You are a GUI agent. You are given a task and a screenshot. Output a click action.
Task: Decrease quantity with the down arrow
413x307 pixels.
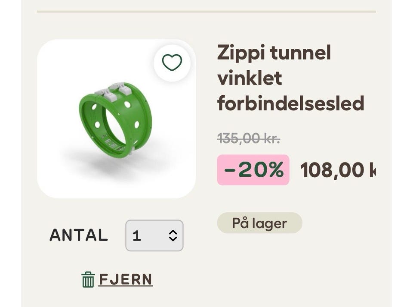click(173, 239)
